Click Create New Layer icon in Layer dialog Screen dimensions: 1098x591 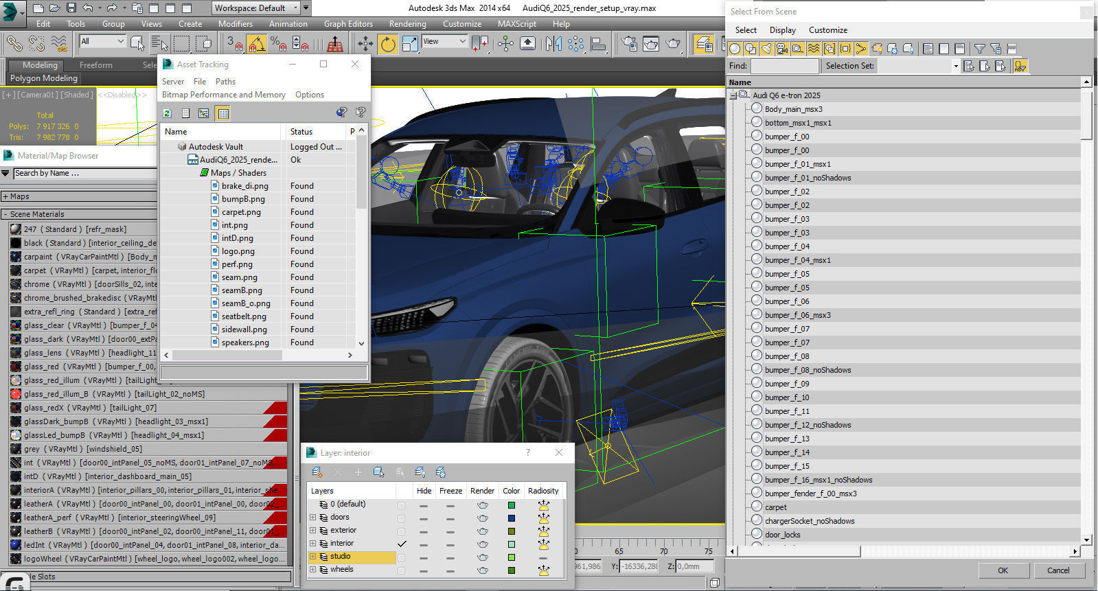317,472
